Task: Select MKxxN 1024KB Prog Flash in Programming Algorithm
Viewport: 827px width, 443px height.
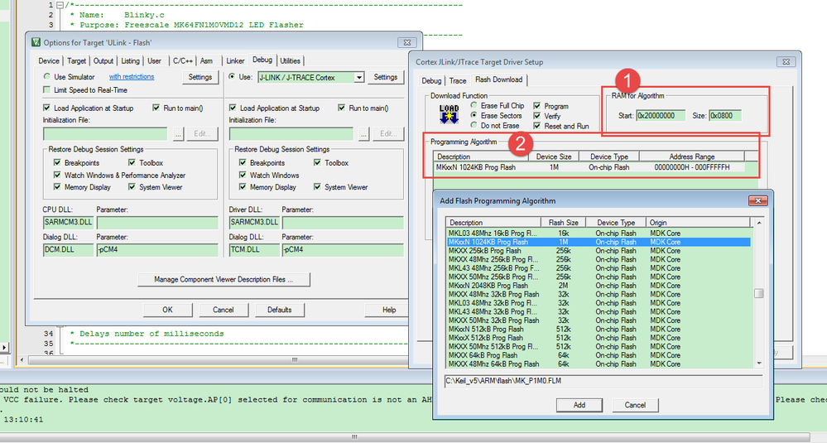Action: tap(589, 167)
